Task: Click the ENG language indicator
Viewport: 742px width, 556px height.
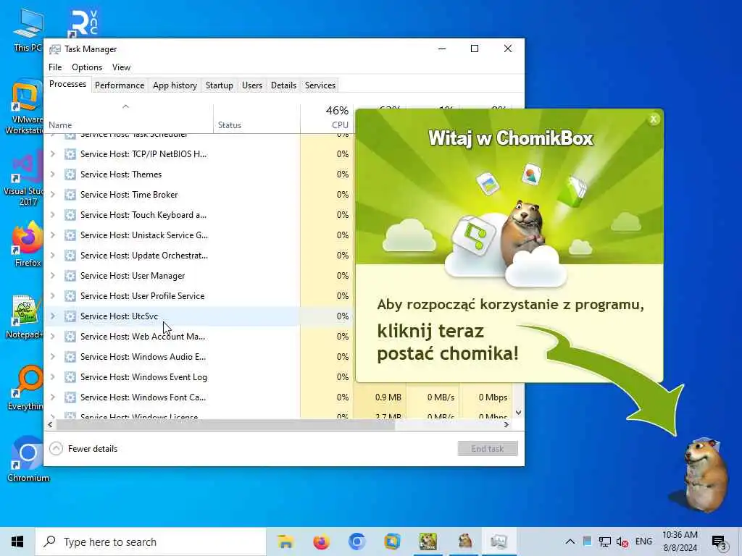Action: (643, 542)
